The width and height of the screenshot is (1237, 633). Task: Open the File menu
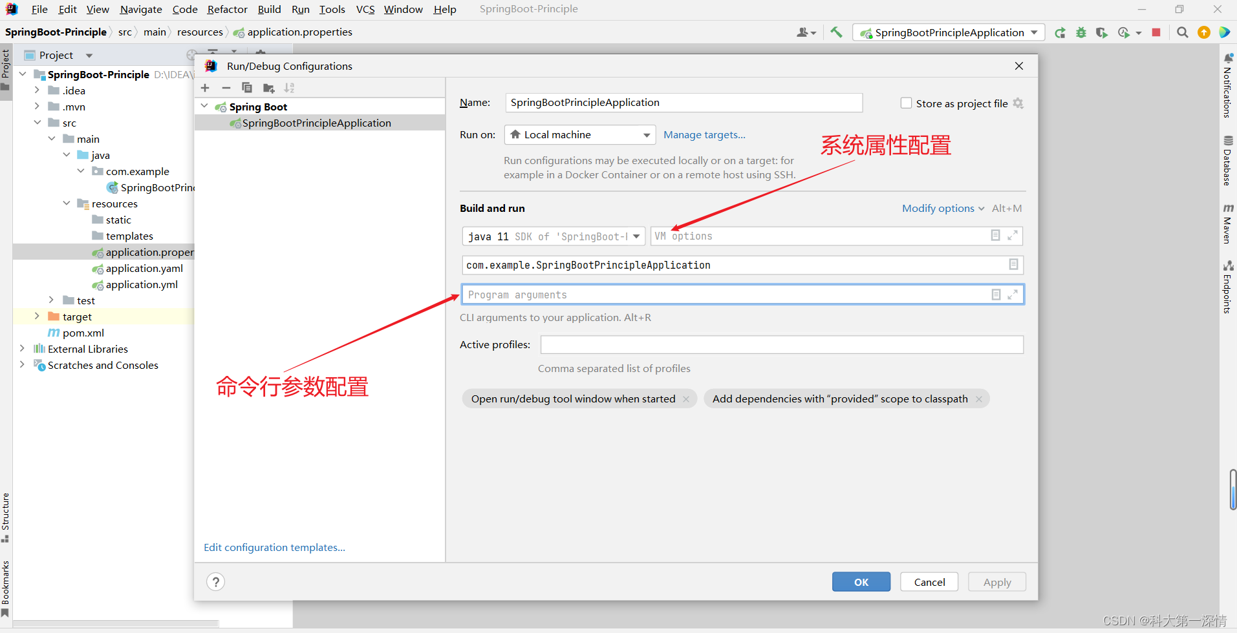(39, 9)
